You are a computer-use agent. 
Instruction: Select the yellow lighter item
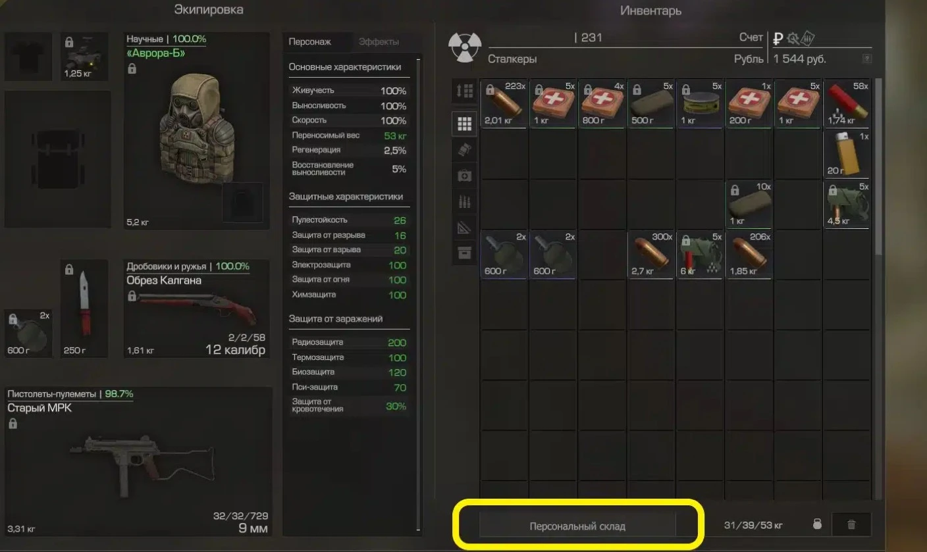point(847,154)
